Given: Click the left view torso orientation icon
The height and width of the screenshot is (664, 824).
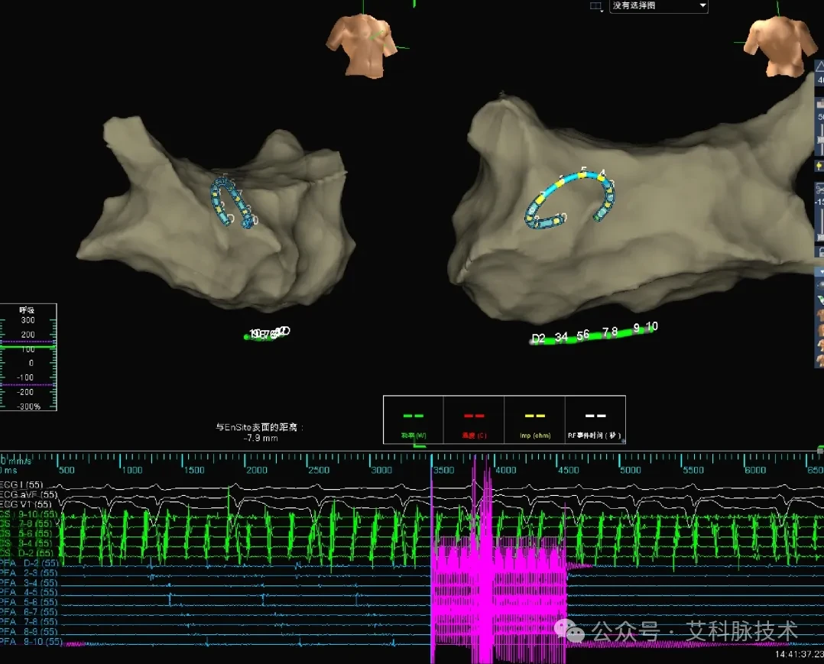Looking at the screenshot, I should pyautogui.click(x=362, y=46).
